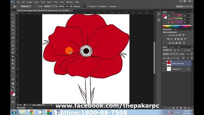
Task: Open Chrome from the Windows taskbar
Action: (x=32, y=112)
